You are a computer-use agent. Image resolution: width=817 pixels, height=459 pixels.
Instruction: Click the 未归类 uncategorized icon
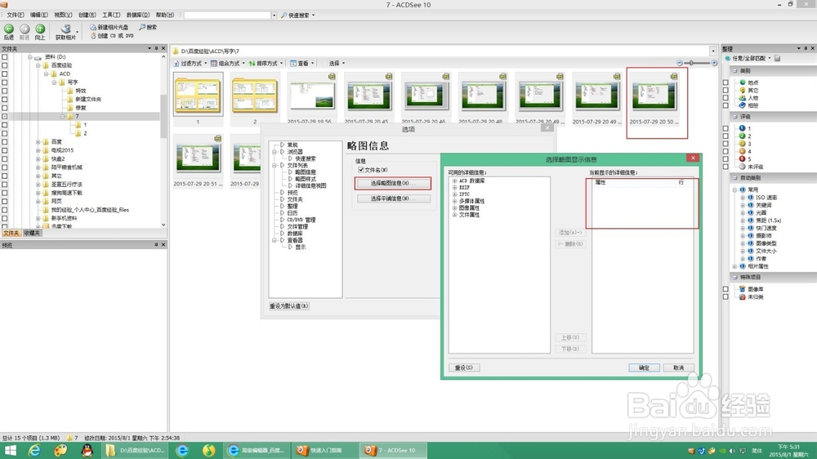coord(743,296)
